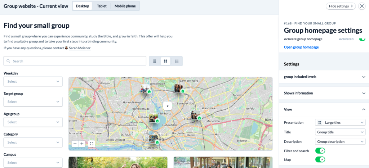This screenshot has height=168, width=369.
Task: Click the Find your small group heading
Action: (36, 26)
